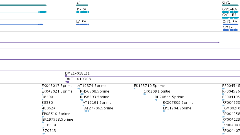Viewport: 240px width, 135px height.
Task: Select the Gnf1-PB protein glyph
Action: click(230, 30)
